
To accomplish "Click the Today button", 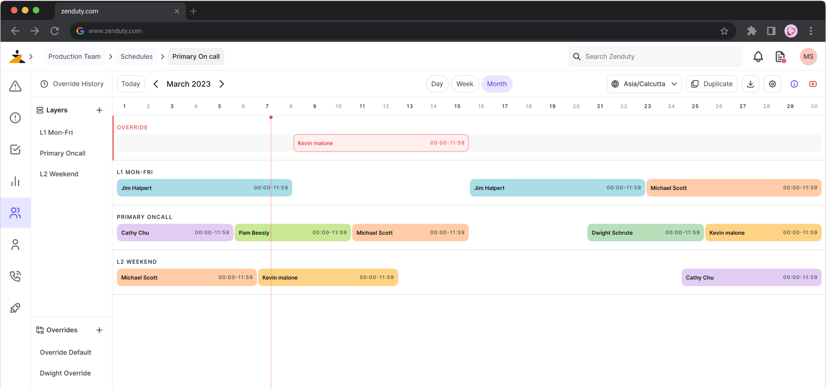I will (x=131, y=84).
